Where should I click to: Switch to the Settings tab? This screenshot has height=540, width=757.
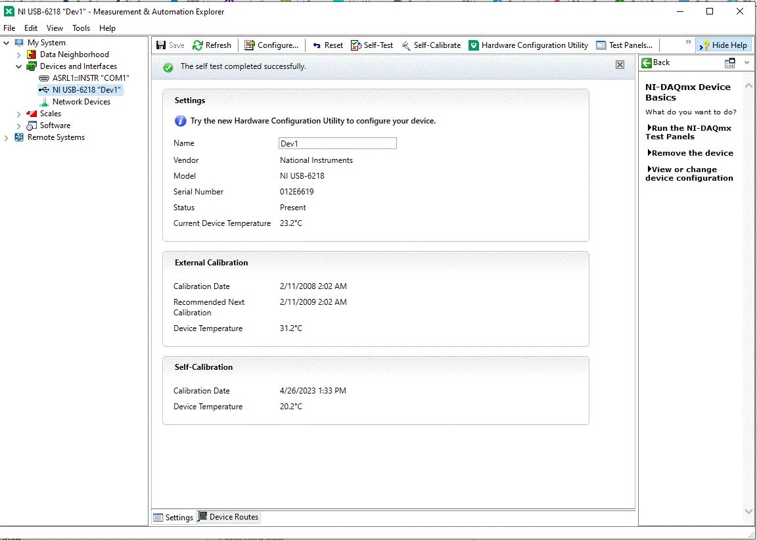(x=173, y=517)
